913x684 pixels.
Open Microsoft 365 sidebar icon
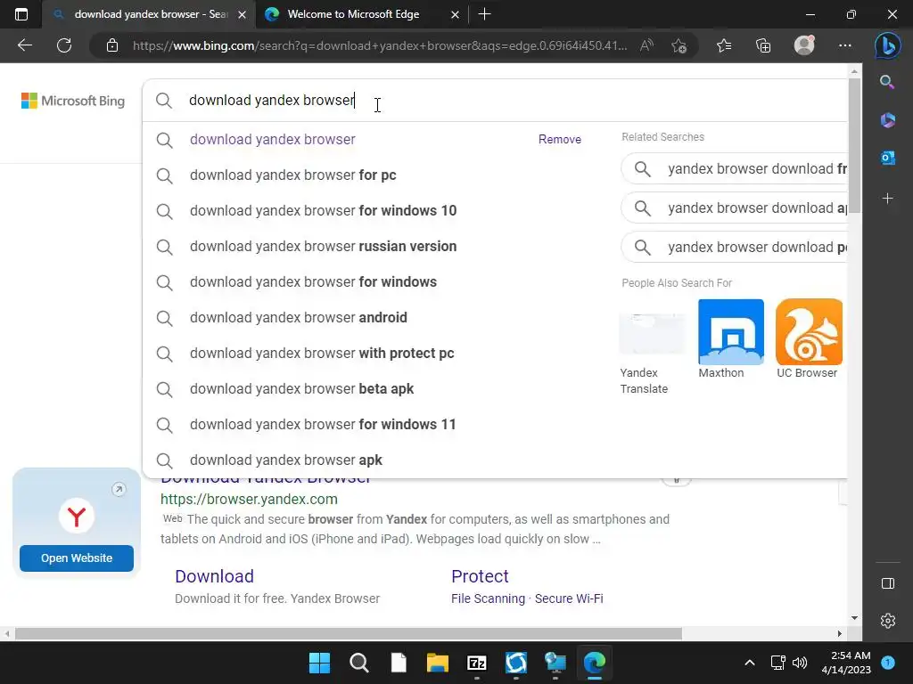point(887,120)
